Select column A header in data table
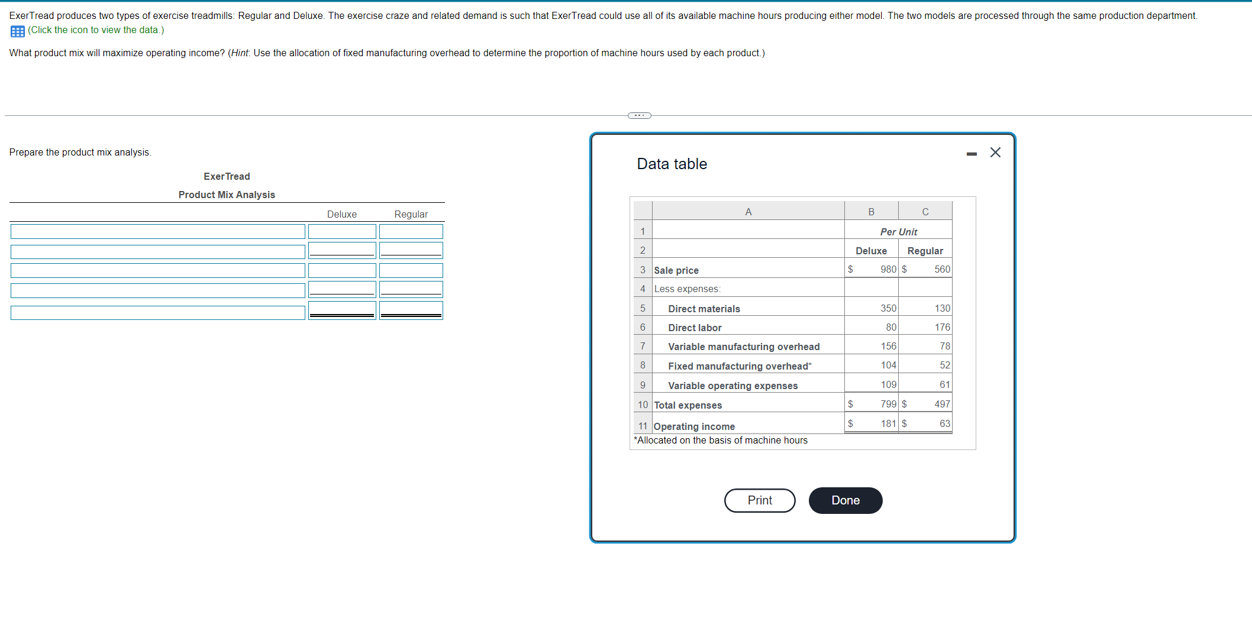The height and width of the screenshot is (631, 1252). point(748,211)
